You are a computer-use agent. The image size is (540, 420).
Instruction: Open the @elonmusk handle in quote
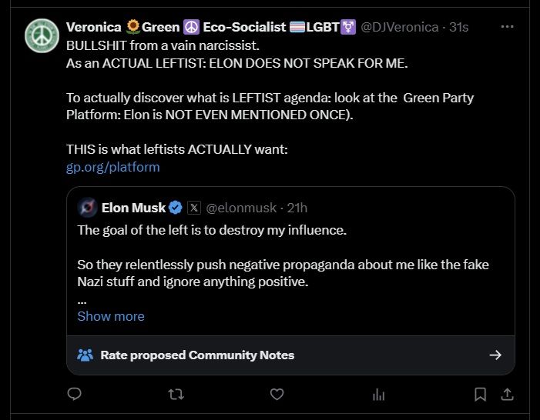pyautogui.click(x=241, y=208)
